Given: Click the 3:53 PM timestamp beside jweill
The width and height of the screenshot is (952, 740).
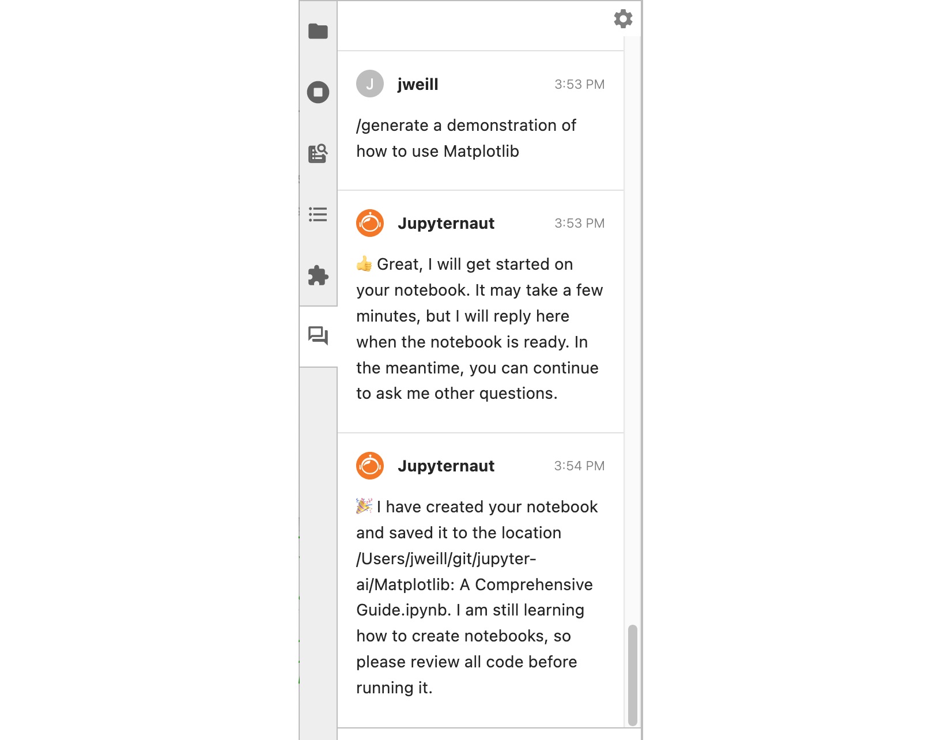Looking at the screenshot, I should coord(579,84).
